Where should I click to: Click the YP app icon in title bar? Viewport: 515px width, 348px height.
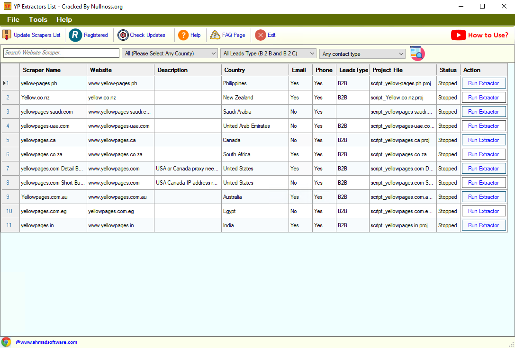[x=7, y=6]
